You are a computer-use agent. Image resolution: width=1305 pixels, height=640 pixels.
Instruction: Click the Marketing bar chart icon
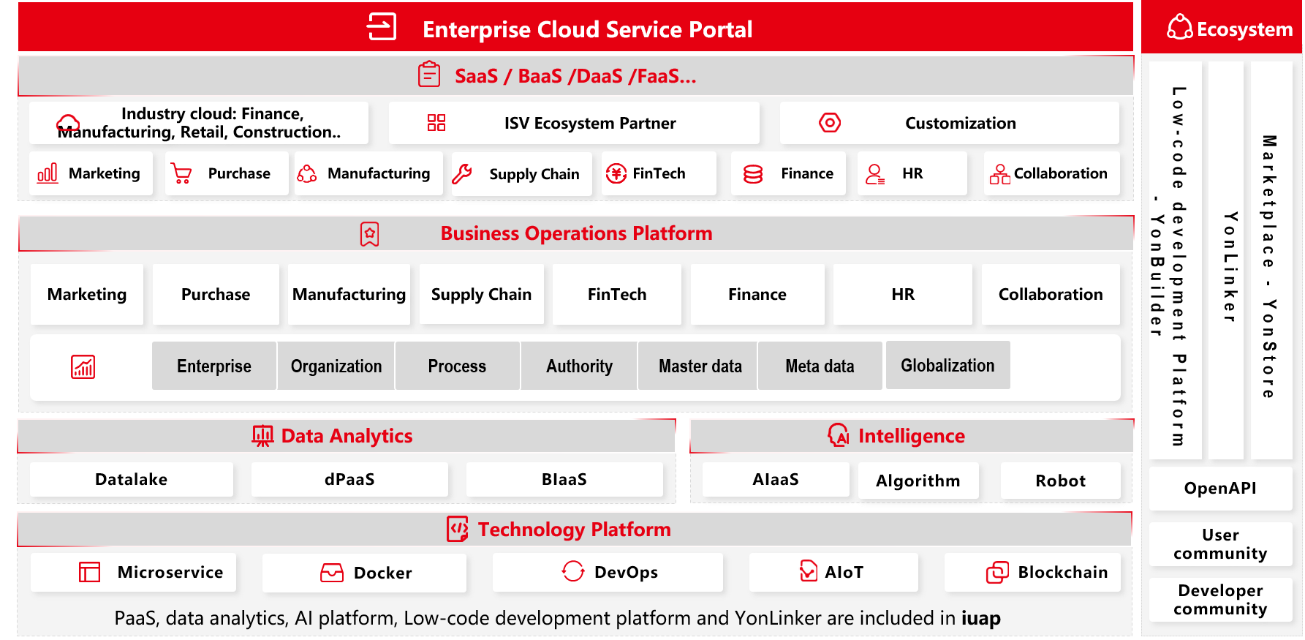(x=48, y=173)
